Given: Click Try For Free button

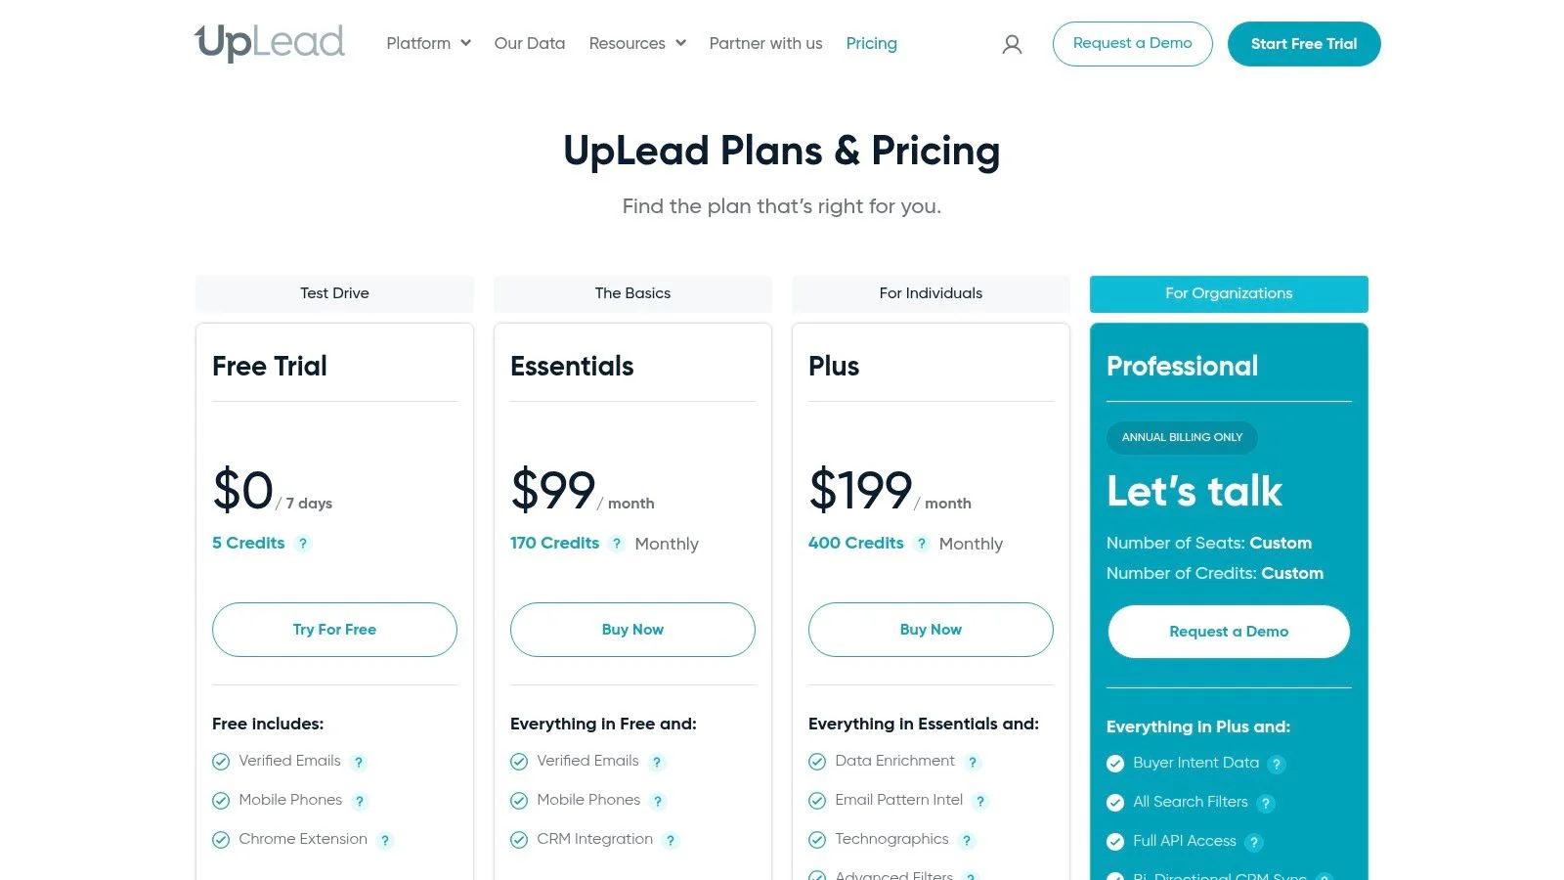Looking at the screenshot, I should tap(334, 630).
